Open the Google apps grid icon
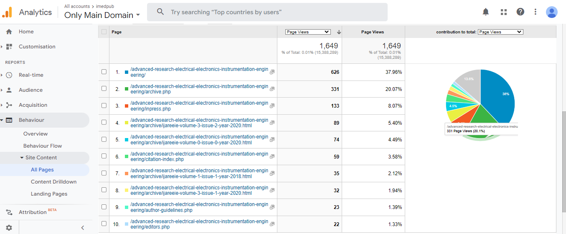Viewport: 566px width, 234px height. tap(503, 12)
